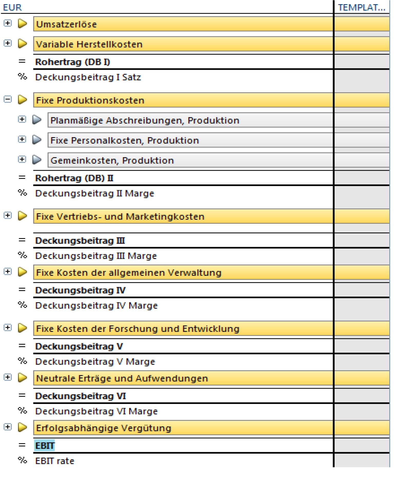Viewport: 402px width, 485px height.
Task: Expand the Umsatzerlöse row
Action: click(x=8, y=23)
